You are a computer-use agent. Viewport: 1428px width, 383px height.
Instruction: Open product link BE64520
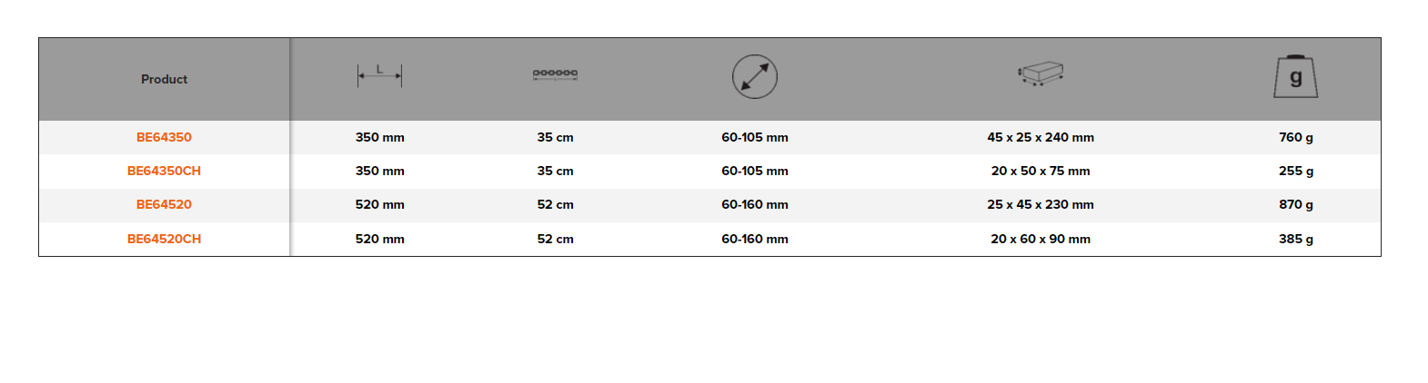pos(164,204)
